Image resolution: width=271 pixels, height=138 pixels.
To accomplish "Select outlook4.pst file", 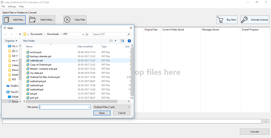I will pos(37,89).
